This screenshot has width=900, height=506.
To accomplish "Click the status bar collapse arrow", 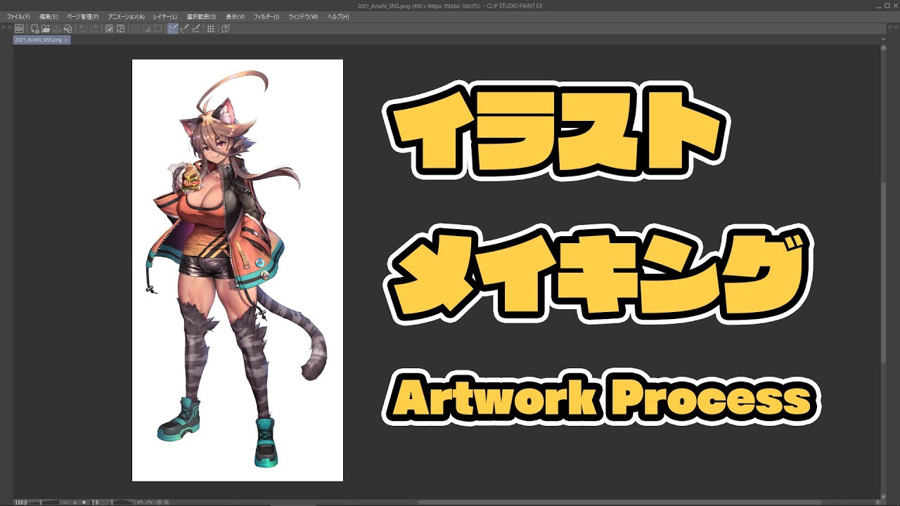I will (167, 502).
